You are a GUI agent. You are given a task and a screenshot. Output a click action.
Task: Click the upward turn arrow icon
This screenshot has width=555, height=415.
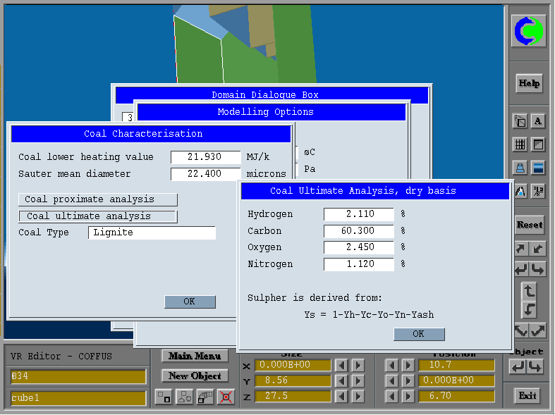click(x=529, y=290)
